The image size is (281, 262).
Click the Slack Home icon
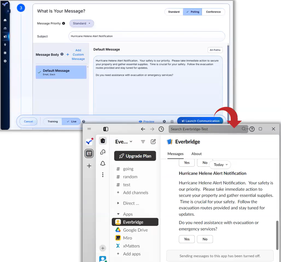pyautogui.click(x=103, y=141)
